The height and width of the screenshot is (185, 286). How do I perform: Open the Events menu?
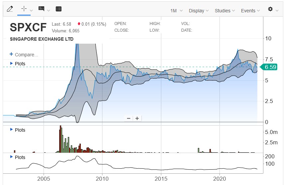(x=250, y=11)
